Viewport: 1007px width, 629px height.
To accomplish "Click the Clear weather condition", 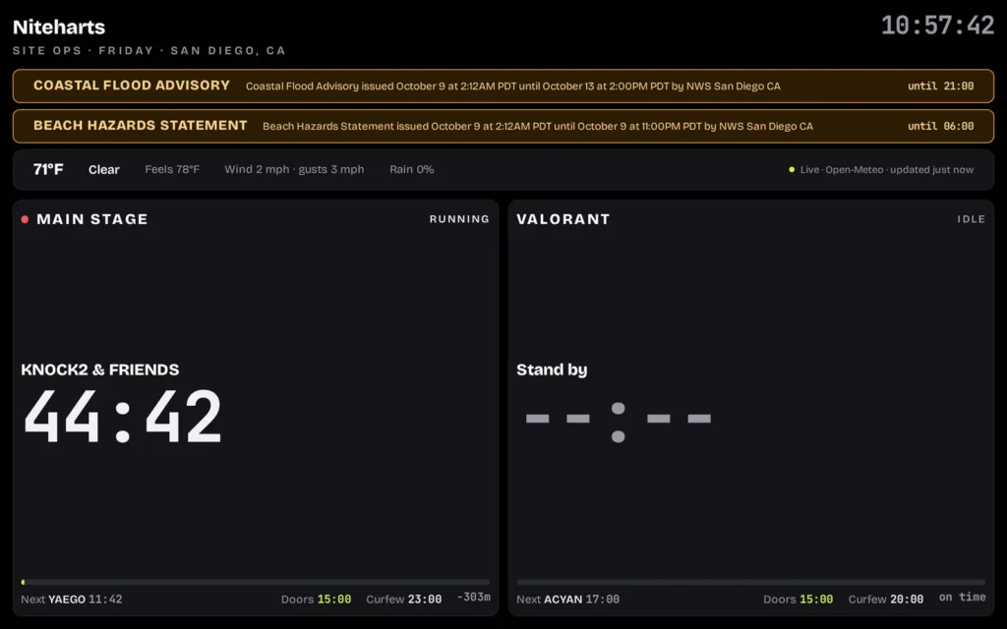I will [104, 169].
